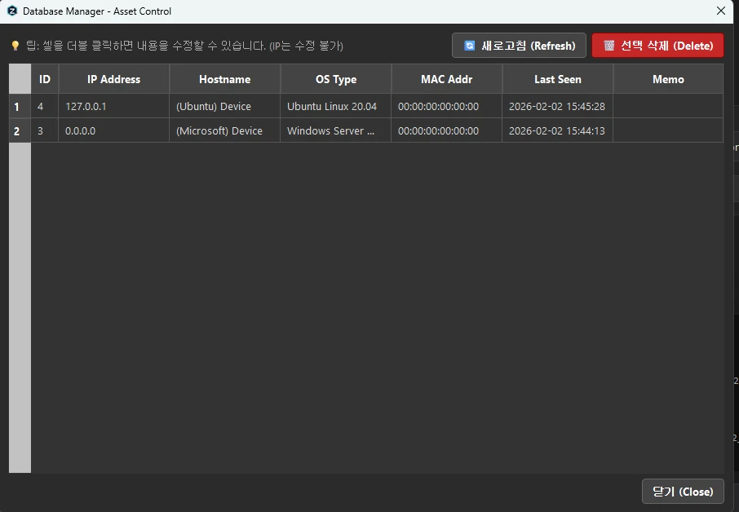Select the MAC address cell in the 127.0.0.1 row

point(446,106)
